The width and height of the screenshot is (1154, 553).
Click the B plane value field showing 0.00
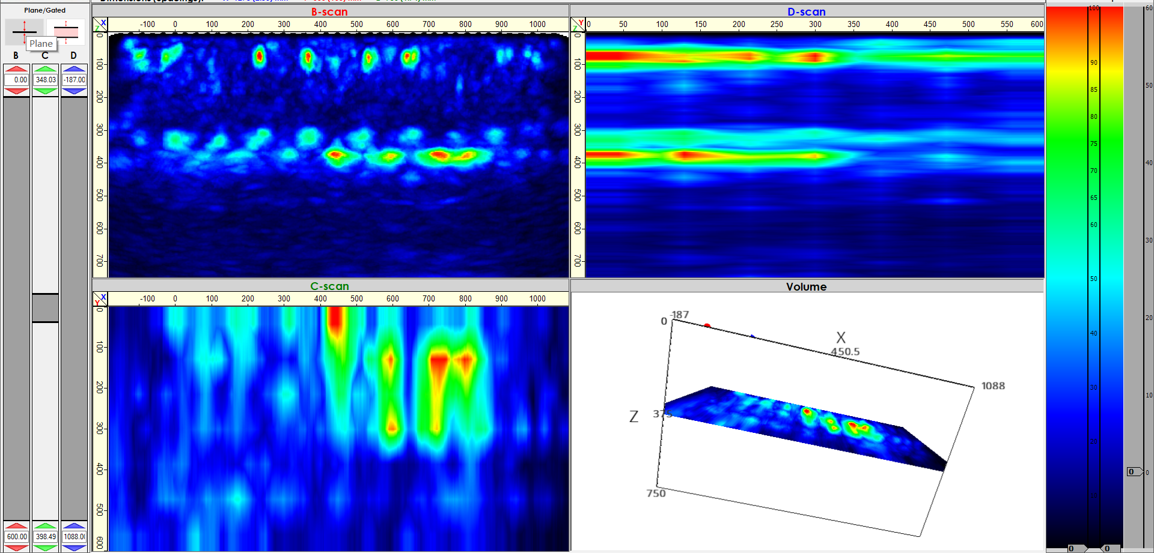[17, 80]
